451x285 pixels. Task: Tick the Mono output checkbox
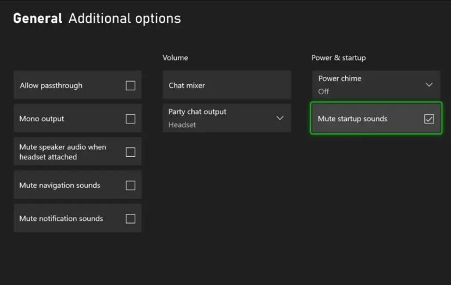point(130,119)
